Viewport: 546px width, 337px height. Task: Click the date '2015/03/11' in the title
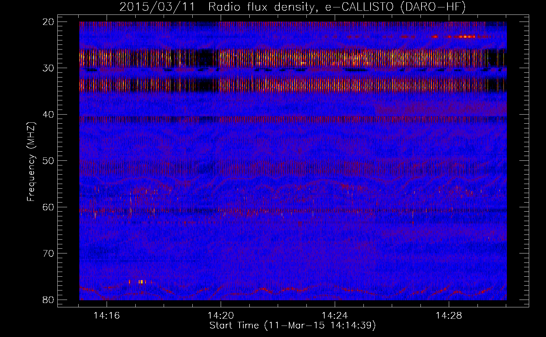coord(158,7)
